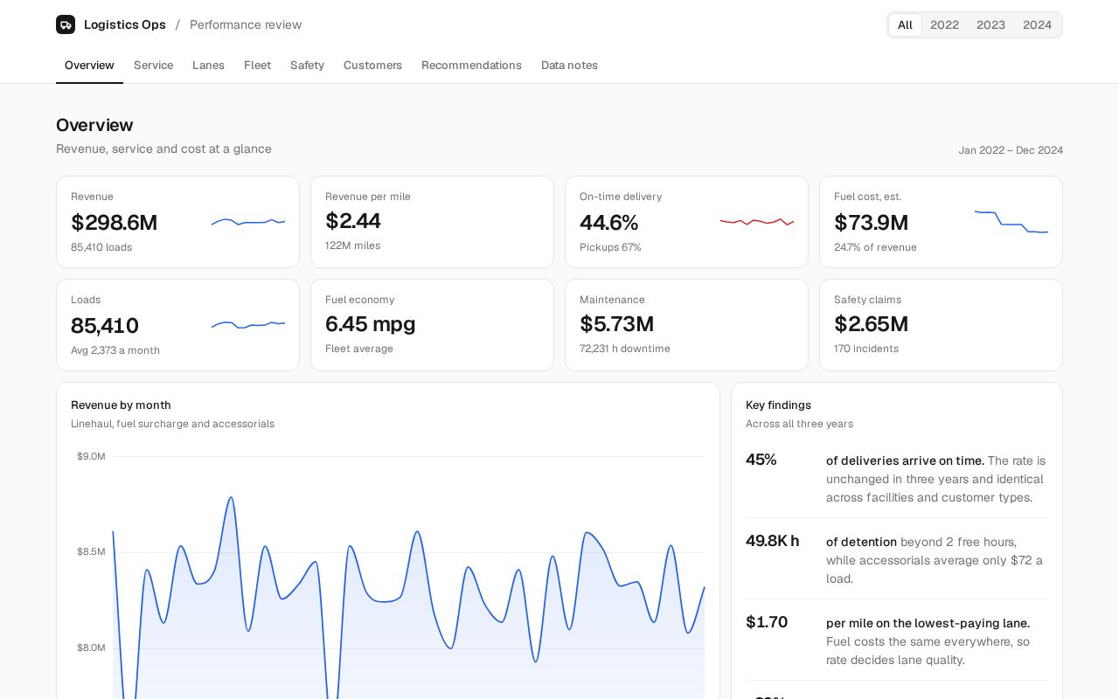This screenshot has width=1119, height=699.
Task: Click the 24.7% of revenue subtext
Action: pyautogui.click(x=875, y=247)
